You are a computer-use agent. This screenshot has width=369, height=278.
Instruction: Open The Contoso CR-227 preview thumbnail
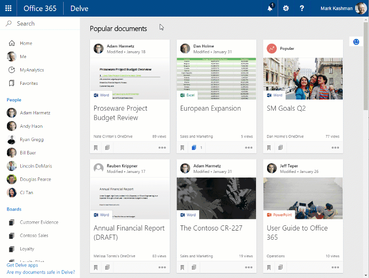[216, 198]
